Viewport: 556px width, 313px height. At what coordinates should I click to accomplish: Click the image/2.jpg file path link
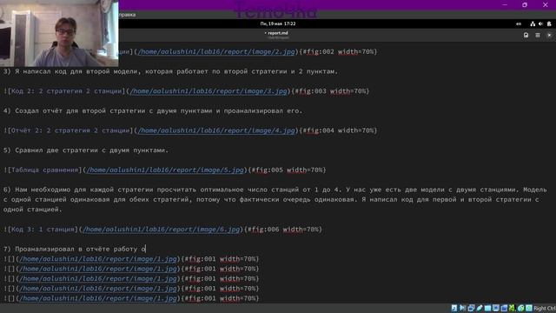216,52
